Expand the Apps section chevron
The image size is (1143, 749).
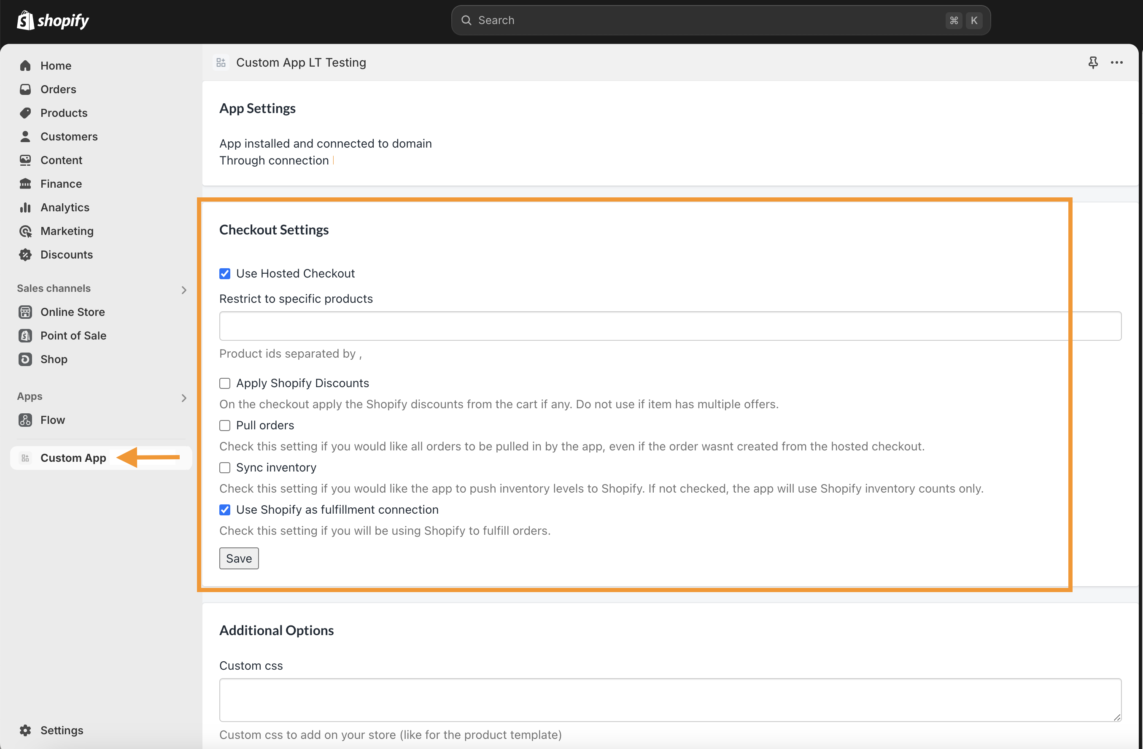(184, 398)
